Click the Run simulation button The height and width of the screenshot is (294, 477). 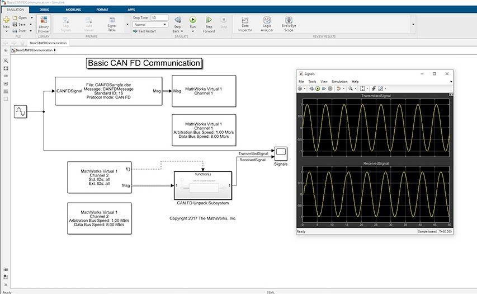(x=193, y=21)
